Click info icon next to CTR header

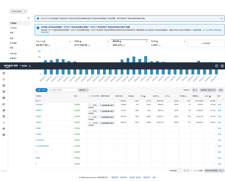click(144, 96)
